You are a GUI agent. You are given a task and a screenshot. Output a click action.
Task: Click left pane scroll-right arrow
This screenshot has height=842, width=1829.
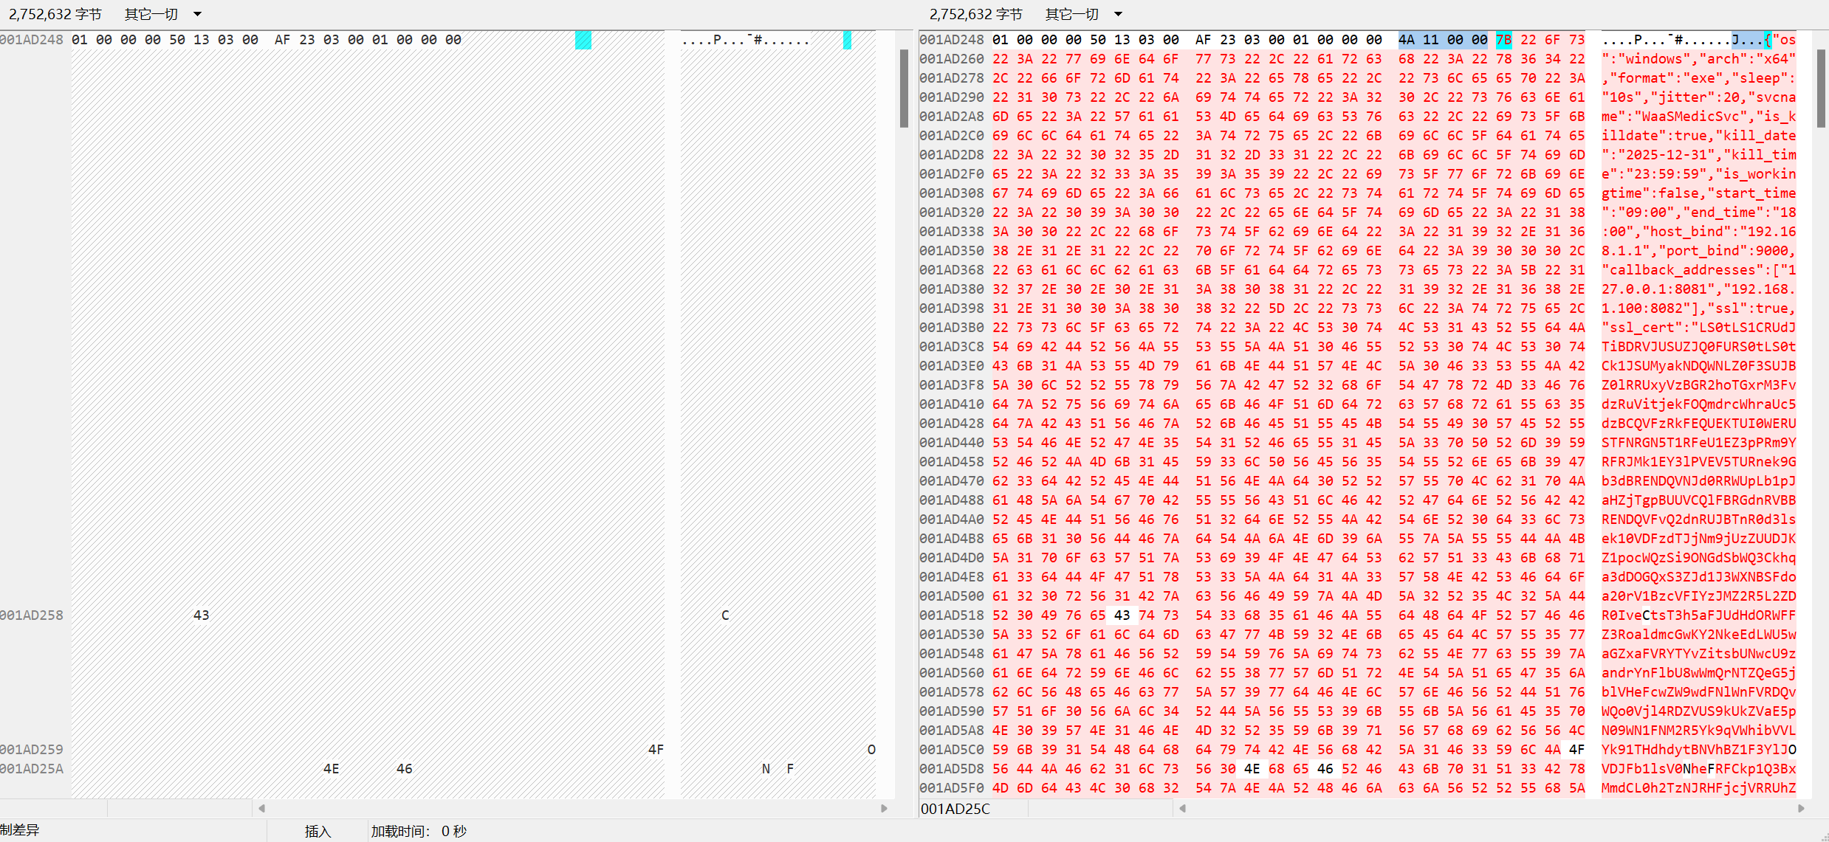point(884,808)
